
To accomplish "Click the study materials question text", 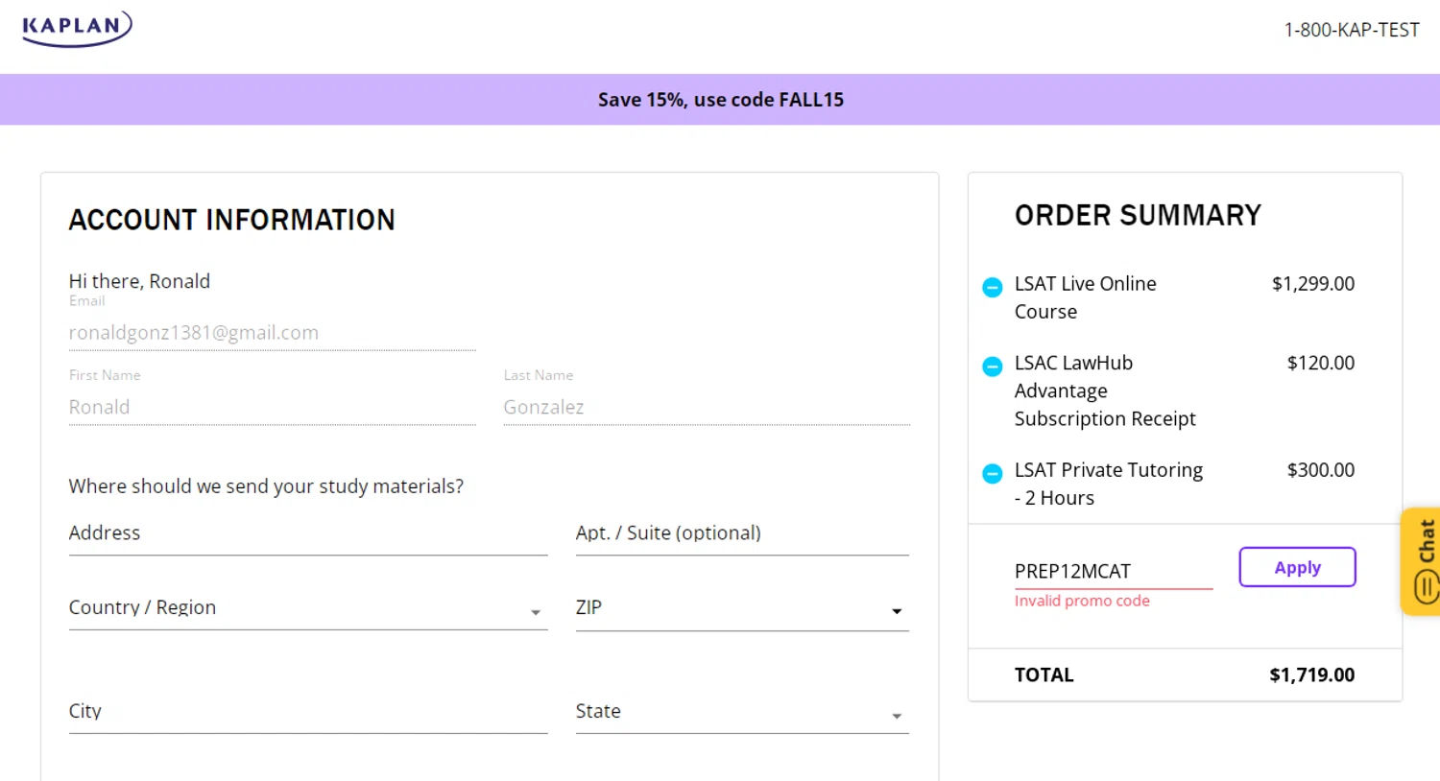I will 266,486.
